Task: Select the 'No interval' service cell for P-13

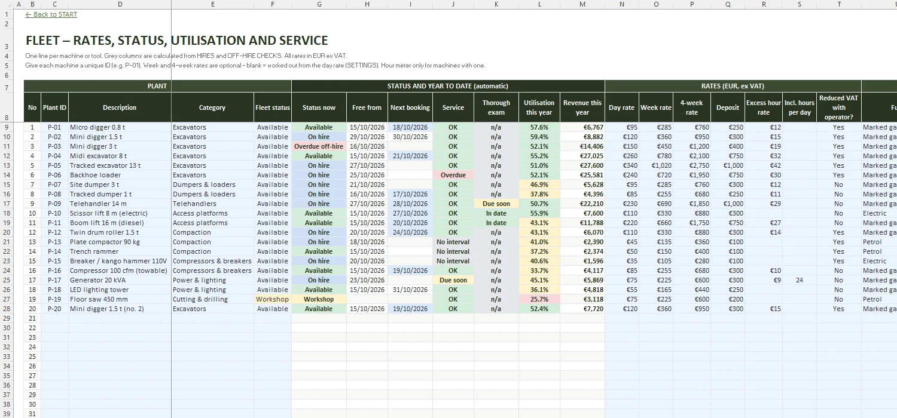Action: coord(453,242)
